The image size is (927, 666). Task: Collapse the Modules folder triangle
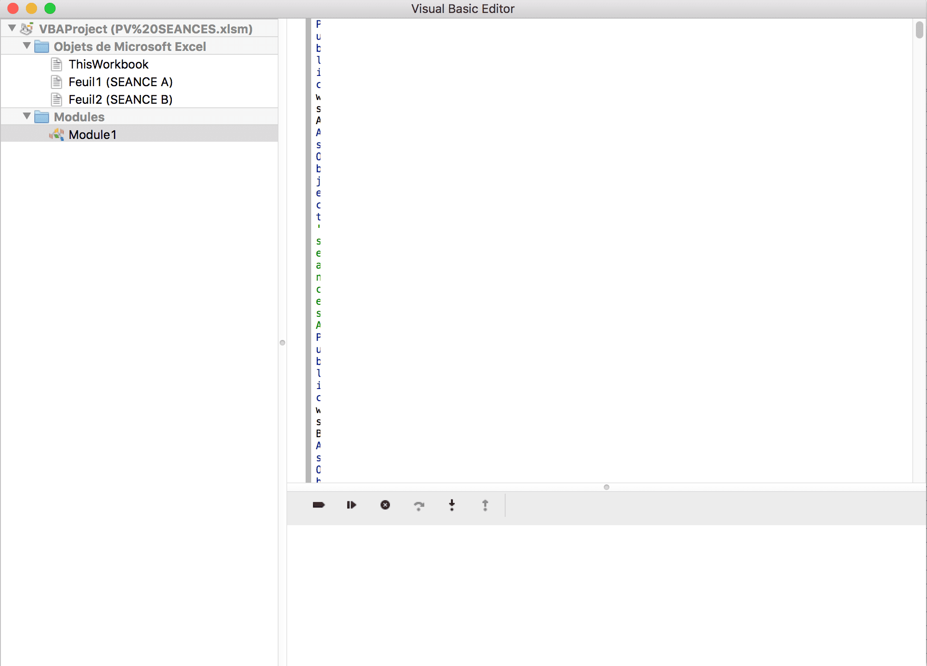pyautogui.click(x=27, y=116)
